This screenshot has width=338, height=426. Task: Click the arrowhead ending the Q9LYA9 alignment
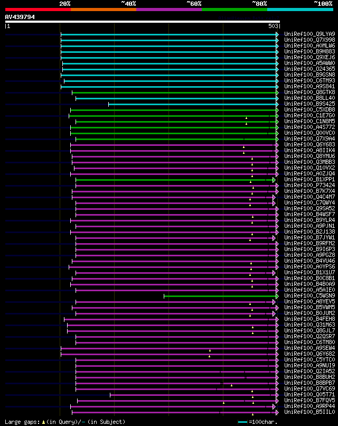coord(277,34)
